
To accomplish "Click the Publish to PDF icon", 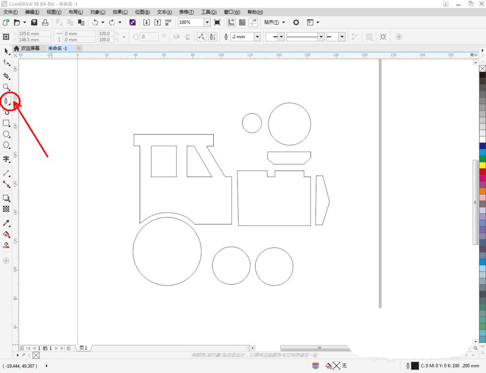I will (168, 22).
